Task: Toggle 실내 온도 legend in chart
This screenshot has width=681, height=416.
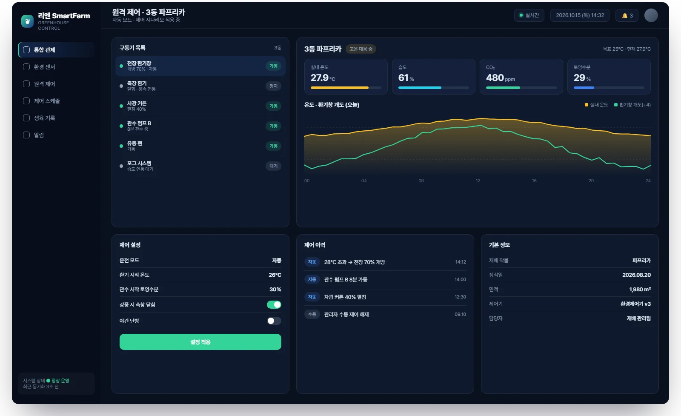Action: [596, 105]
